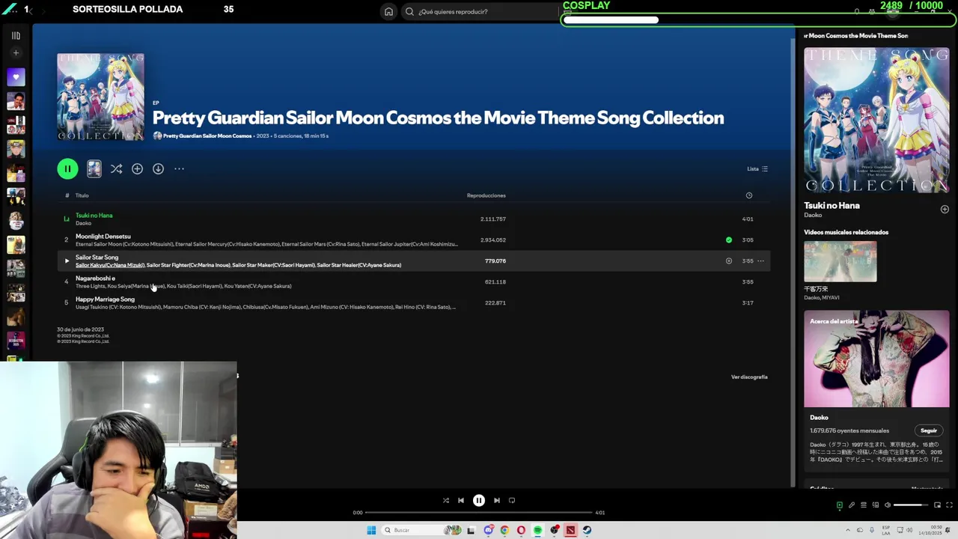Open Daoko artist photo card

coord(876,359)
